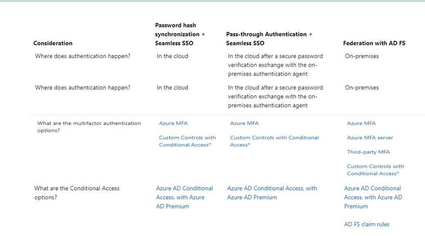Click the Azure MFA server link
Image resolution: width=425 pixels, height=236 pixels.
pyautogui.click(x=370, y=137)
